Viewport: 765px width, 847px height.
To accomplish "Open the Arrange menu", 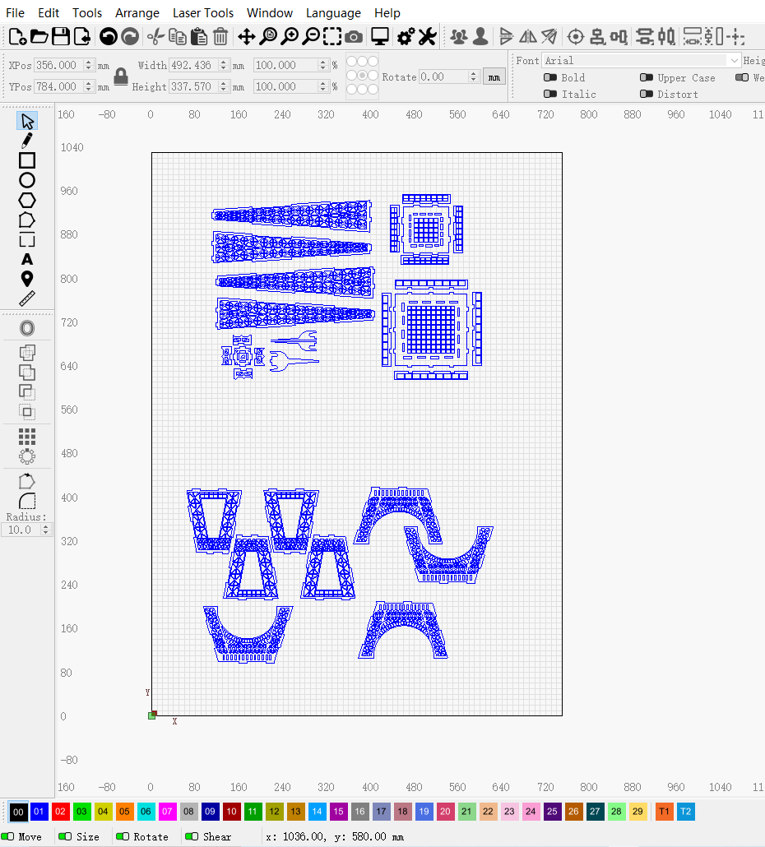I will tap(137, 13).
